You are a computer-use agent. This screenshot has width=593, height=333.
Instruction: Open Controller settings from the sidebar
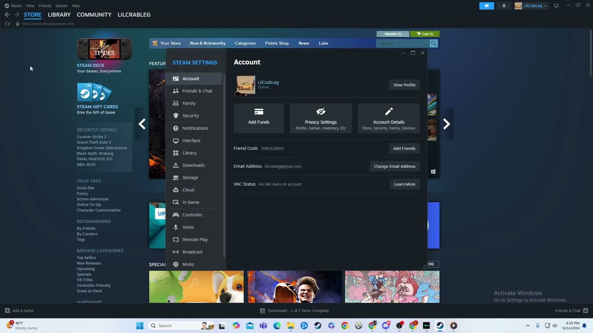192,215
